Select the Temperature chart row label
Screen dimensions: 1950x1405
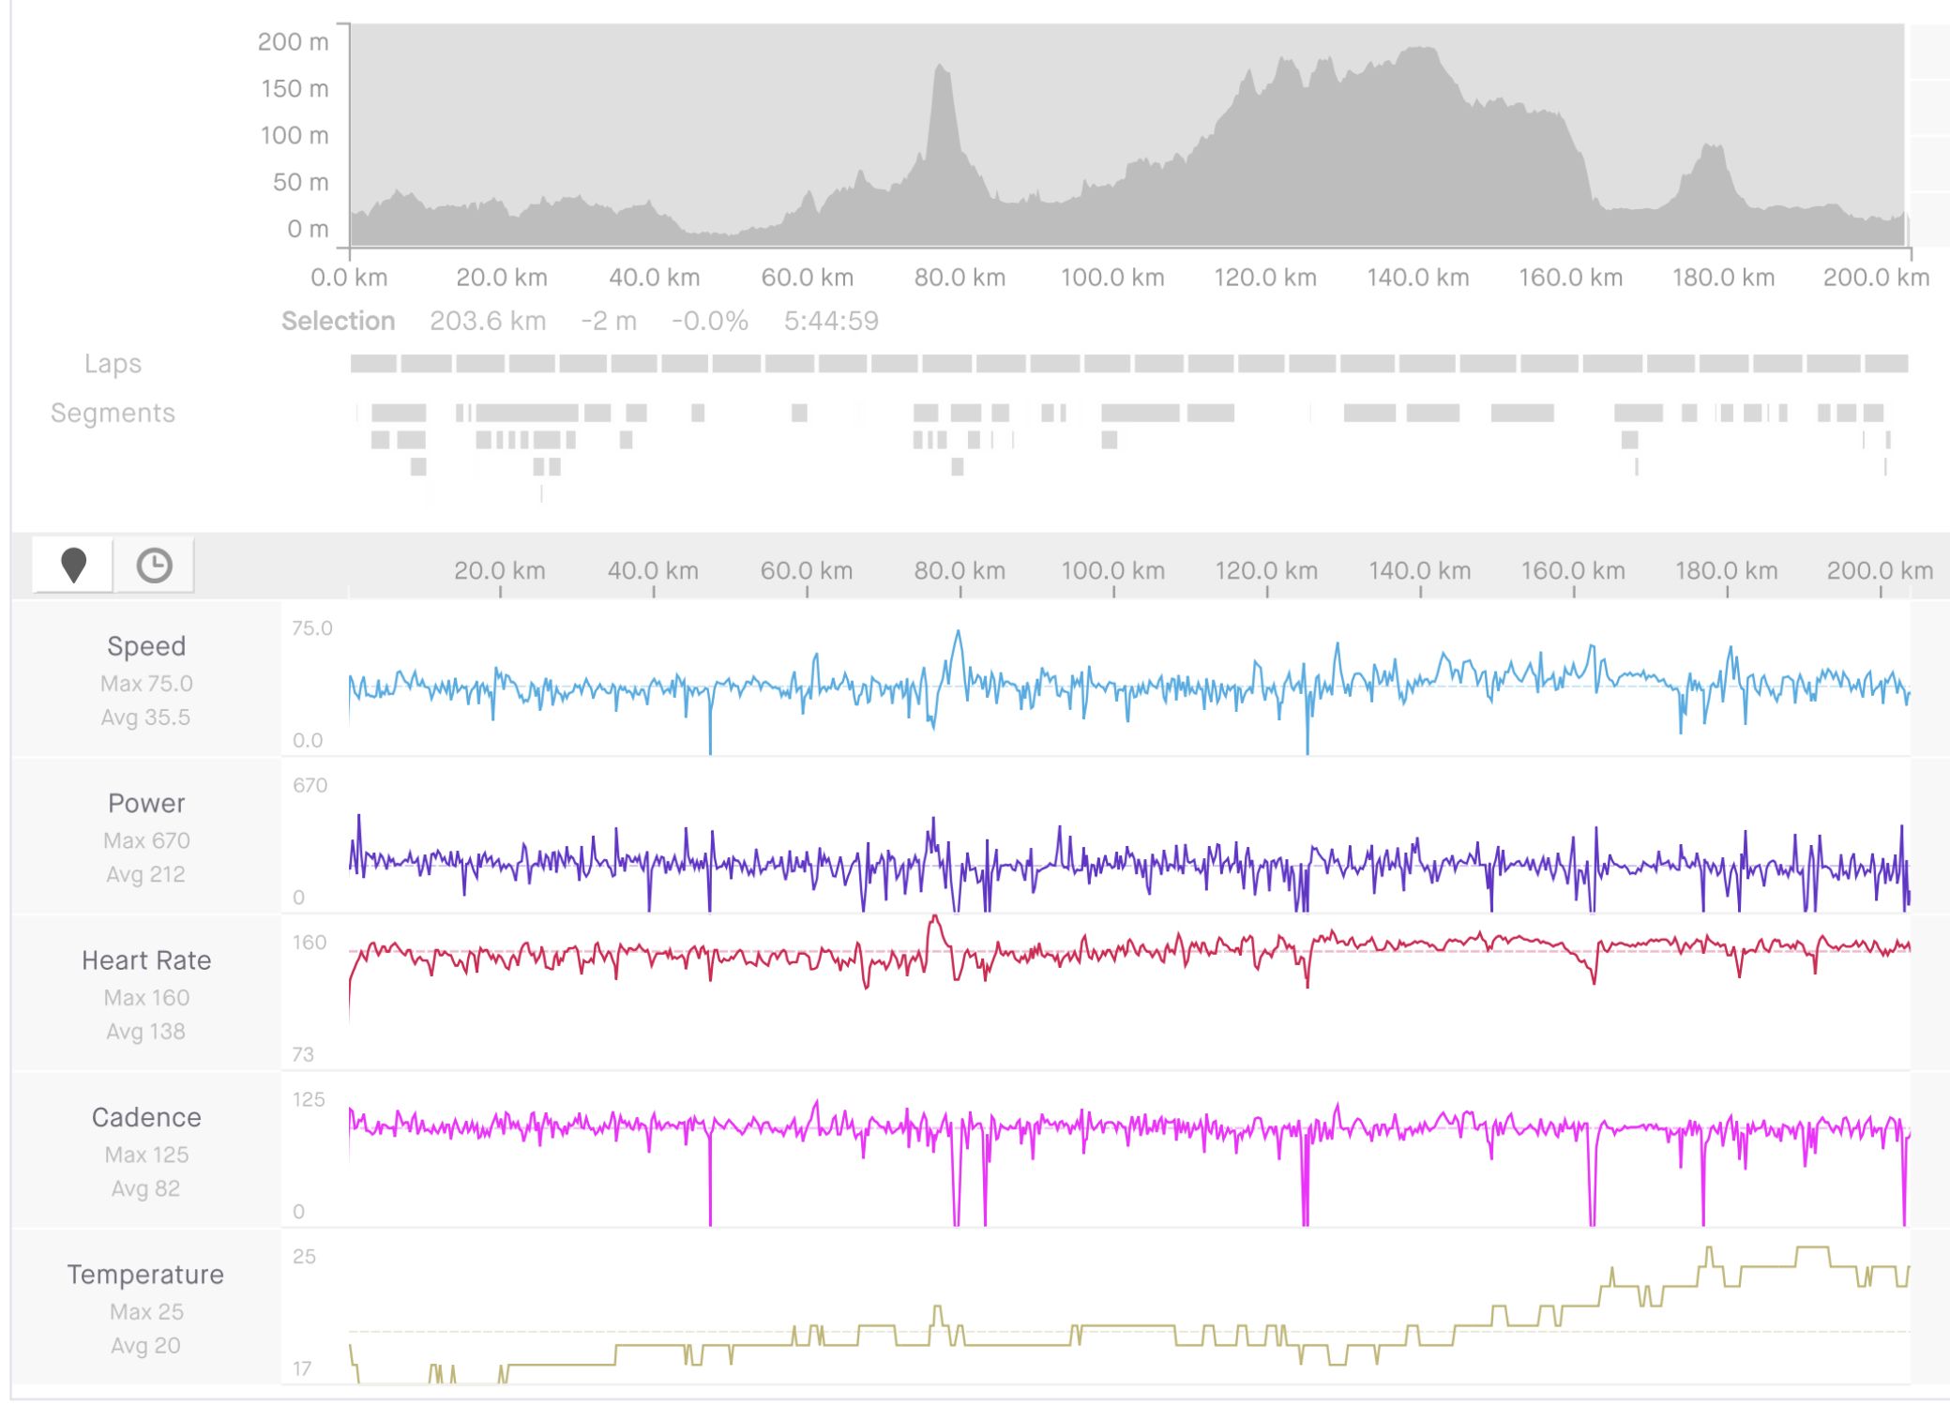click(x=146, y=1275)
